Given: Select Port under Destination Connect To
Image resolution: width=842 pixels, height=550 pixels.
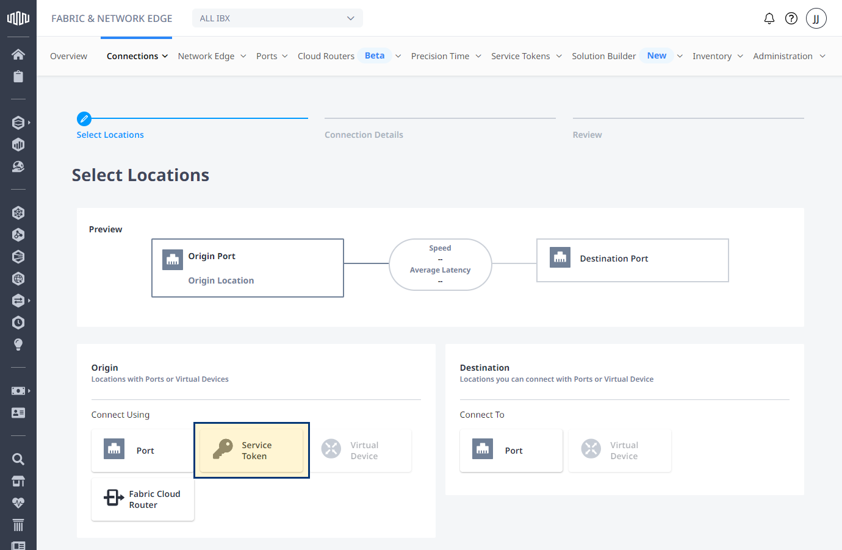Looking at the screenshot, I should [511, 451].
